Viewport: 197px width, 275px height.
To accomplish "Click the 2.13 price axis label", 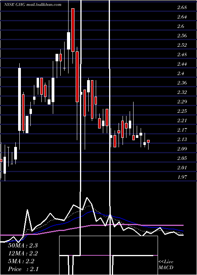I will [182, 139].
